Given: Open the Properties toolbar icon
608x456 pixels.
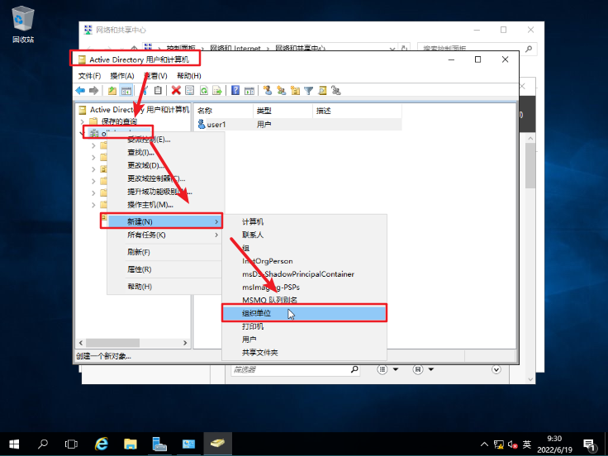Looking at the screenshot, I should point(190,90).
